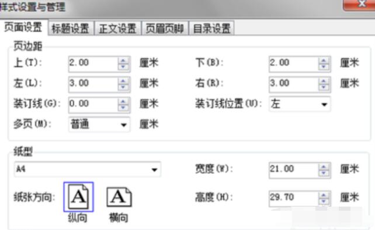
Task: Open the 装订线位置(U) dropdown
Action: click(x=300, y=104)
